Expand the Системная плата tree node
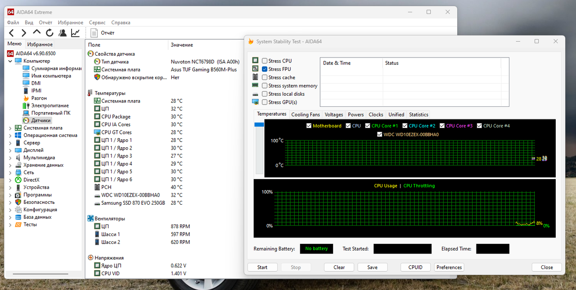576x290 pixels. click(x=11, y=128)
